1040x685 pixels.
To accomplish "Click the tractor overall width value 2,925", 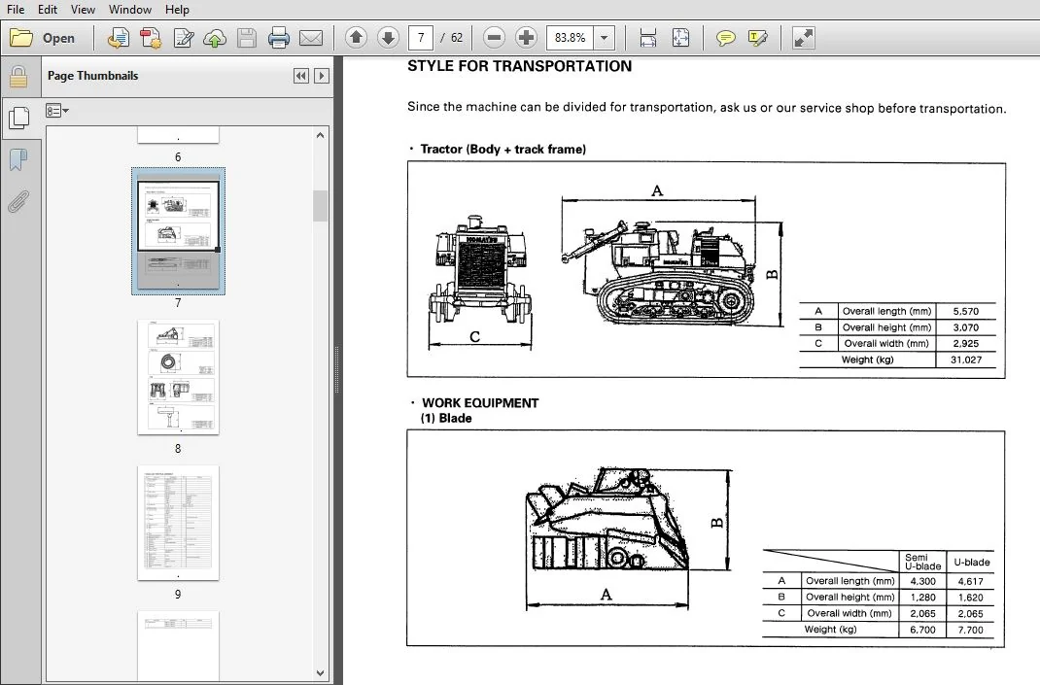I will 966,344.
